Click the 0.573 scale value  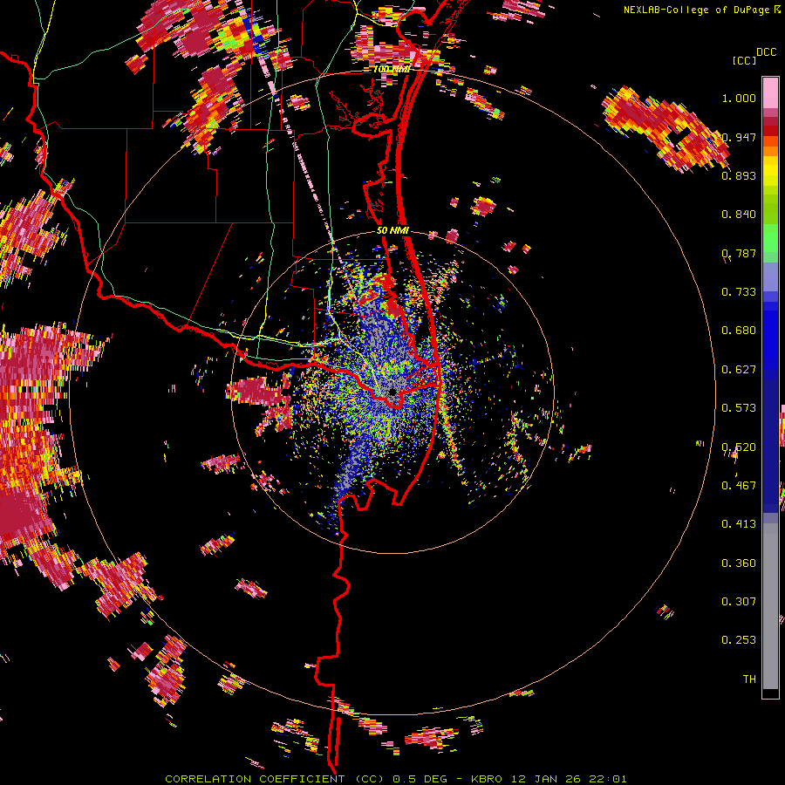[x=739, y=408]
